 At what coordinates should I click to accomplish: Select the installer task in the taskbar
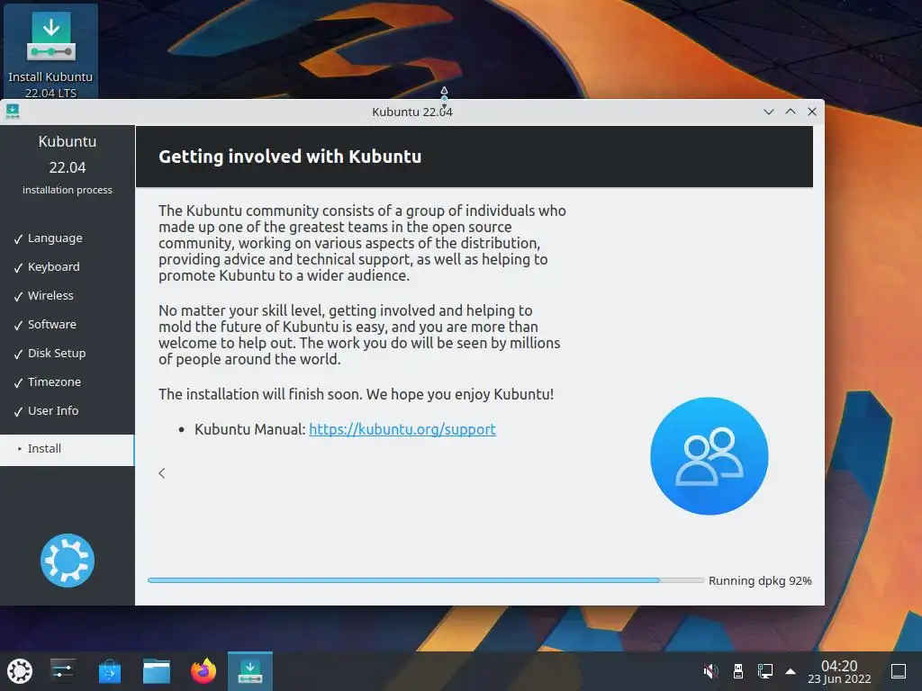[x=250, y=671]
